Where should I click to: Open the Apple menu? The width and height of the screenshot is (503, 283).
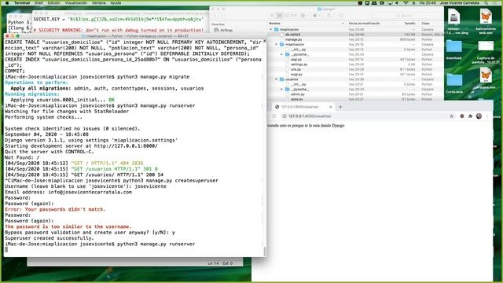pos(6,2)
